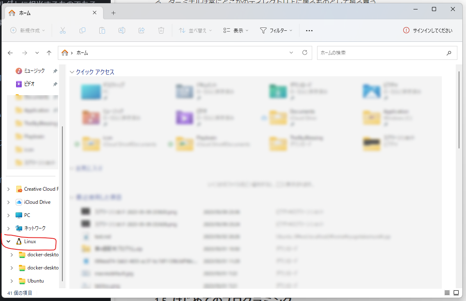Viewport: 466px width, 301px height.
Task: Collapse the クイック アクセス section
Action: click(72, 72)
